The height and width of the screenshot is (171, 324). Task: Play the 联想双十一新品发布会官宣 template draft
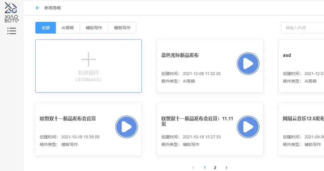point(127,127)
